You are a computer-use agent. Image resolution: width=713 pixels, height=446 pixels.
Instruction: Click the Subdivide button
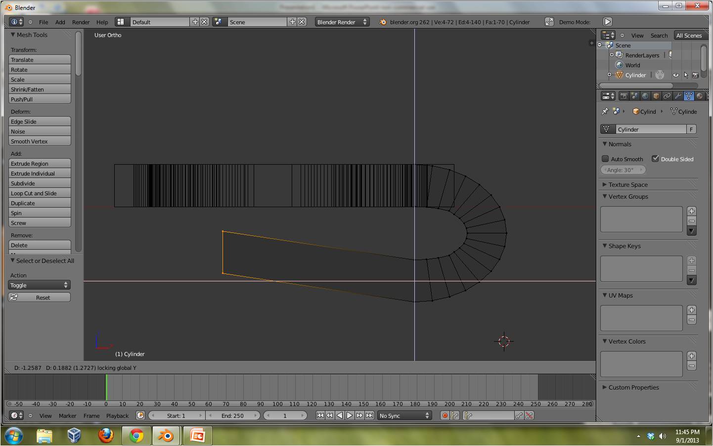pyautogui.click(x=40, y=183)
